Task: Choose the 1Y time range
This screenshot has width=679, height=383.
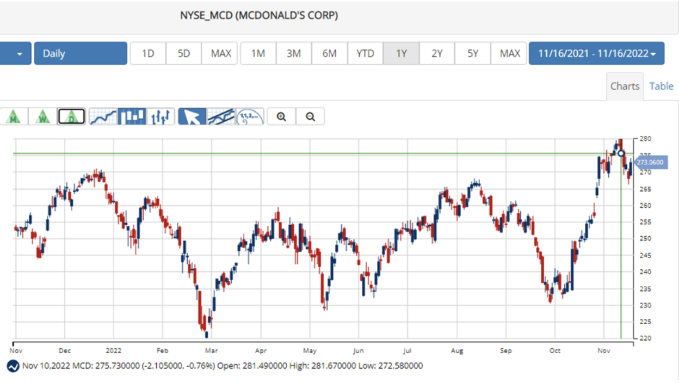Action: (401, 53)
